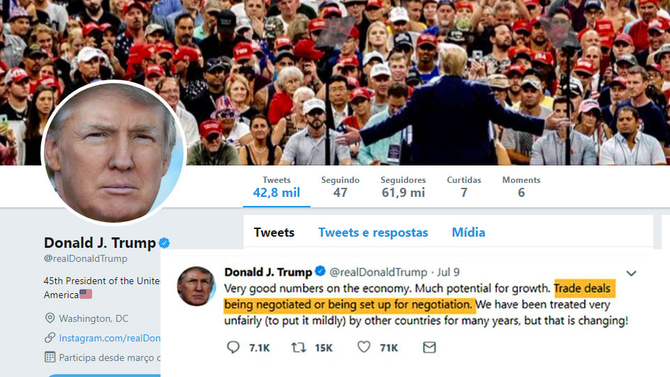Open the Curtidas 7 stat
The width and height of the screenshot is (670, 377).
(x=464, y=187)
